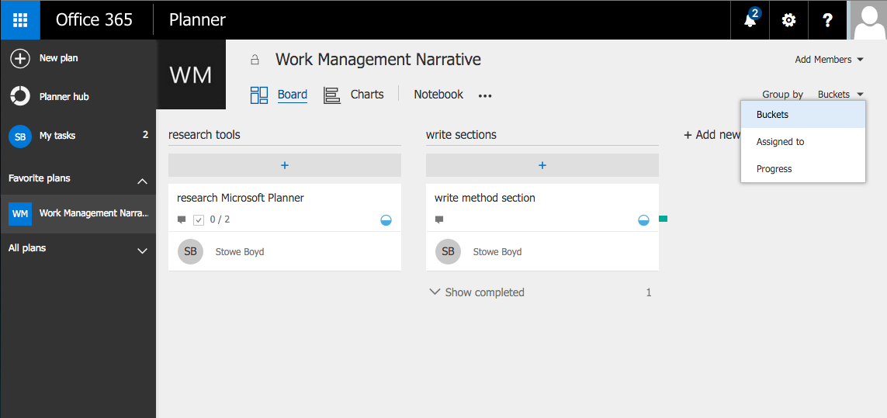Click checklist icon on research Microsoft Planner card
The height and width of the screenshot is (418, 887).
199,219
